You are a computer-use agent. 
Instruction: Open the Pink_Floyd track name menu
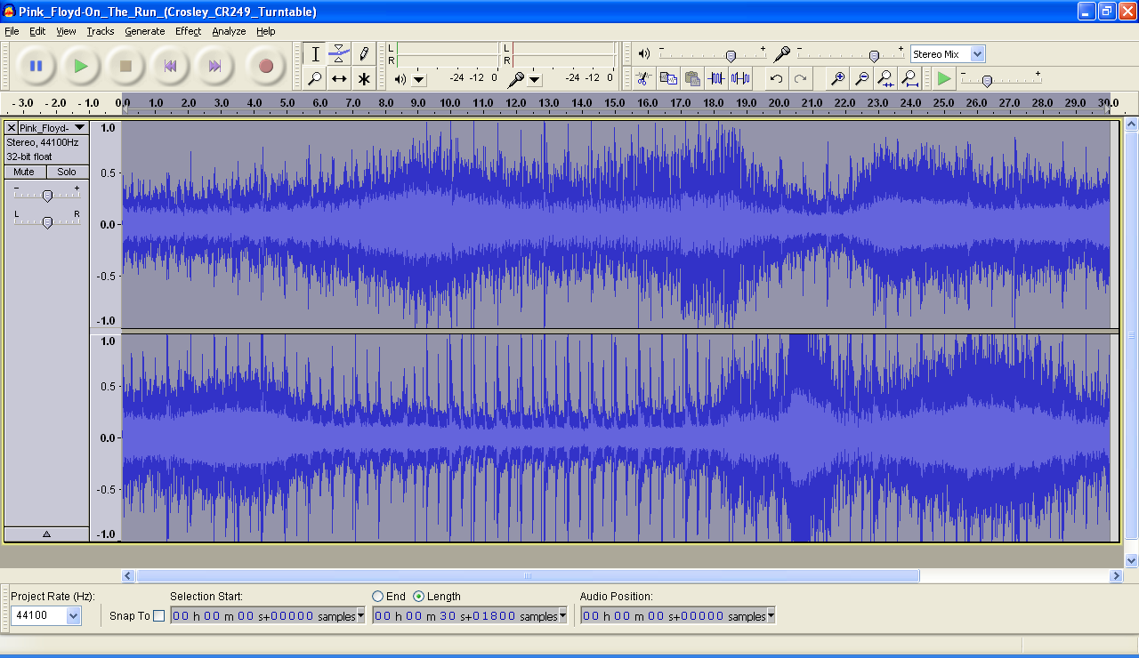(53, 128)
